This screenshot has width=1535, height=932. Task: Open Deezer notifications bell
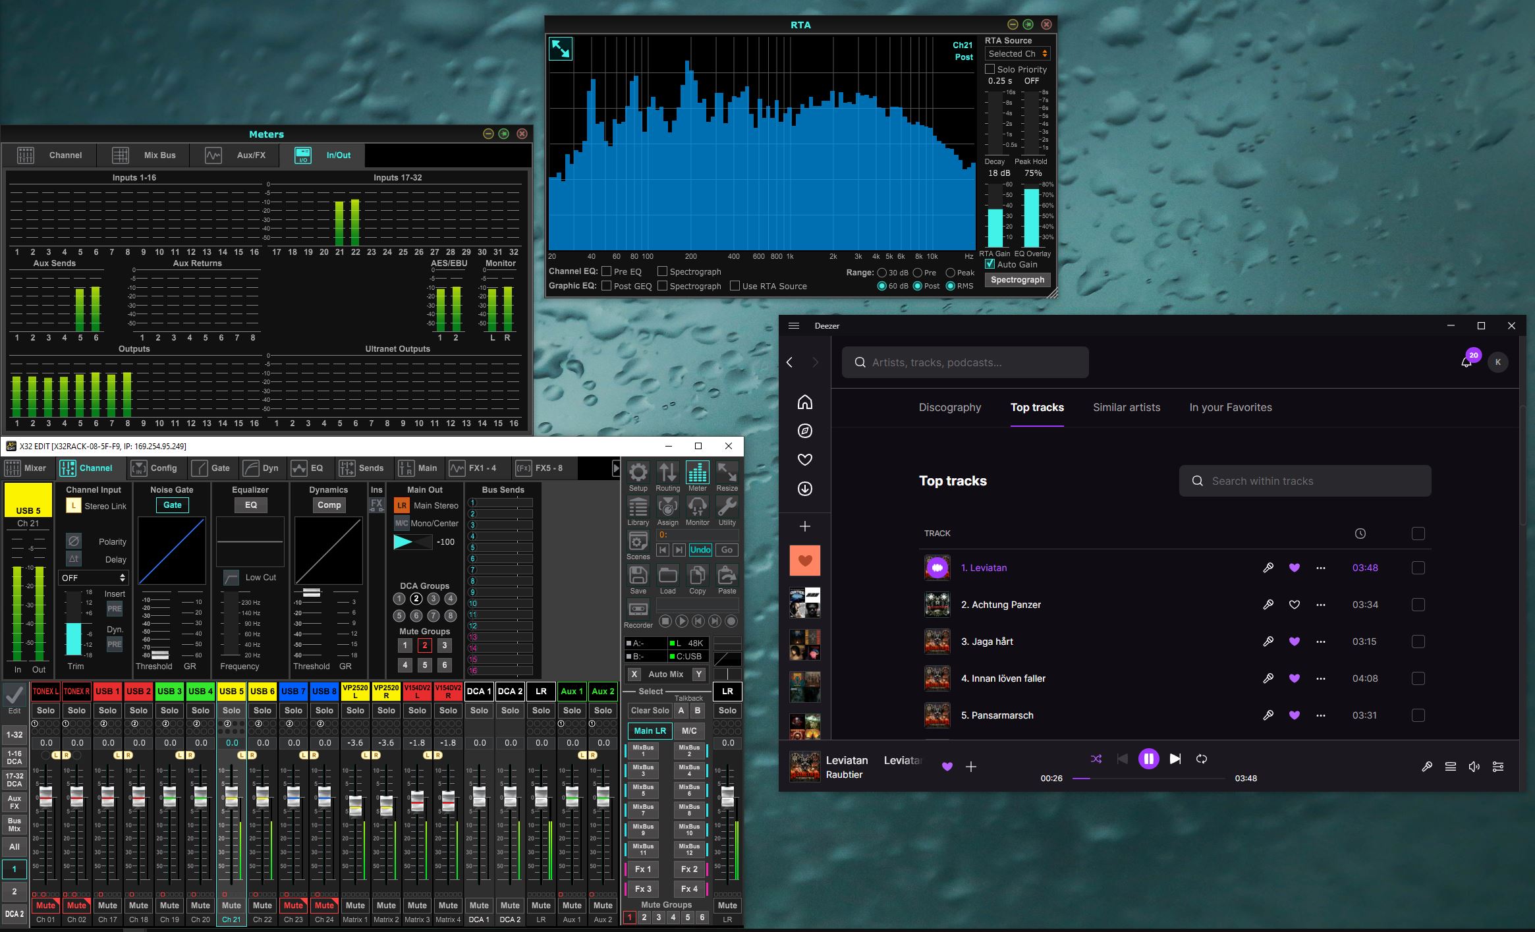[x=1466, y=362]
